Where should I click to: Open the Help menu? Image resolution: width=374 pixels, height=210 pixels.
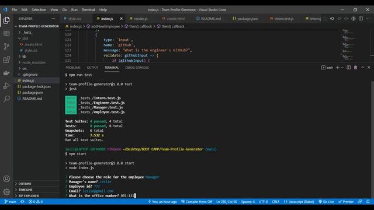(x=103, y=10)
